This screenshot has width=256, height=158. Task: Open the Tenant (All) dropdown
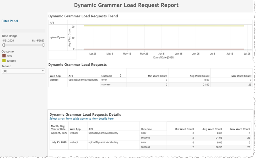click(x=23, y=71)
